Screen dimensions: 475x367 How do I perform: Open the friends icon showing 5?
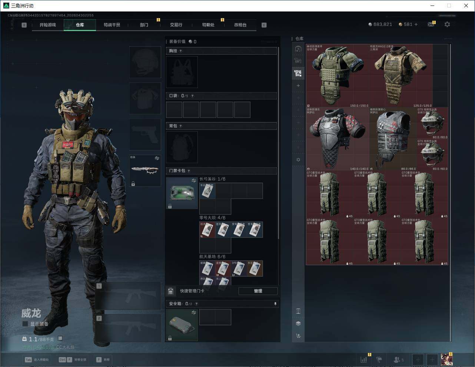coord(399,359)
